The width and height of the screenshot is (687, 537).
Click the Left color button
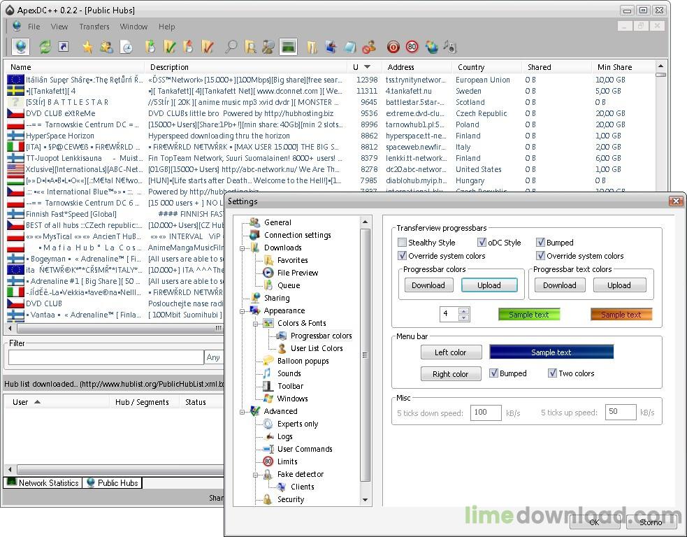pos(450,352)
